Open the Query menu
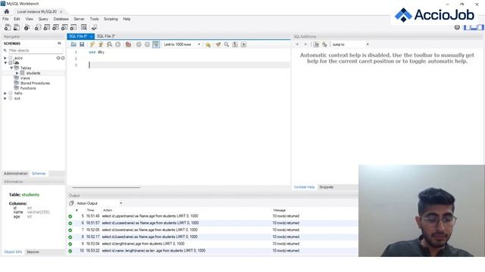 pos(43,19)
